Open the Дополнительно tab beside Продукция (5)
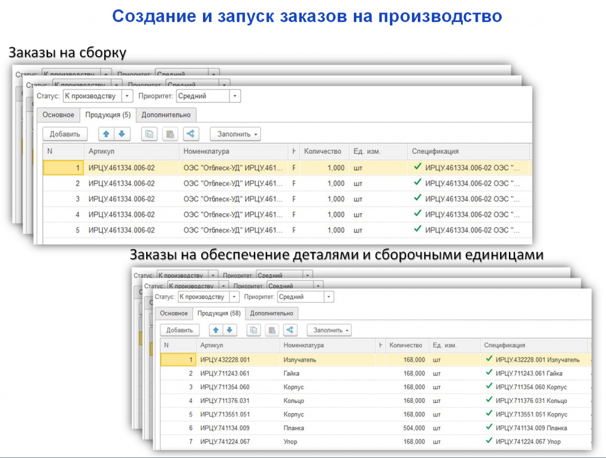The width and height of the screenshot is (606, 458). coord(166,115)
